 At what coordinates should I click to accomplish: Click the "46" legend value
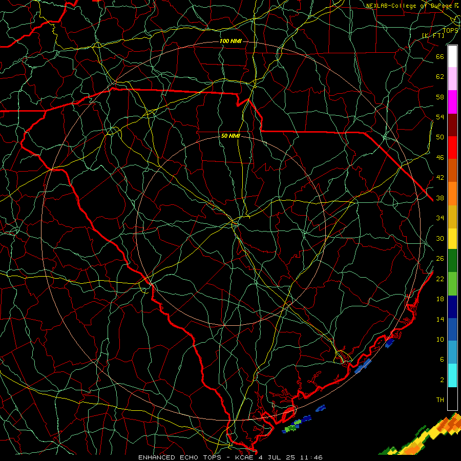tap(440, 158)
